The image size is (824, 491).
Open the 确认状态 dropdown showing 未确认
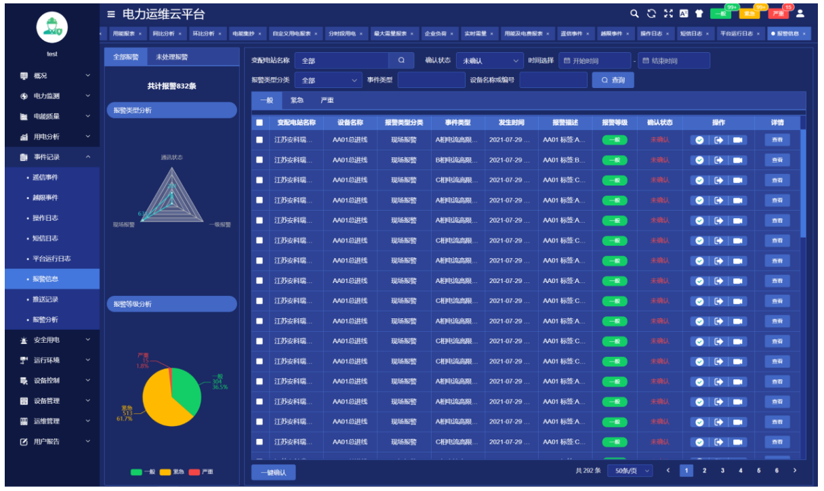(x=489, y=61)
